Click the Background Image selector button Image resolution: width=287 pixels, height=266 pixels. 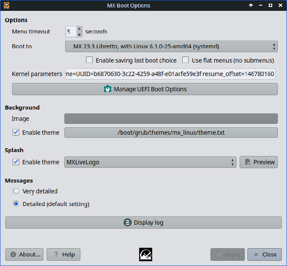(171, 119)
